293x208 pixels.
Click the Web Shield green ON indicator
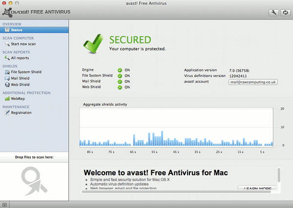[x=120, y=87]
